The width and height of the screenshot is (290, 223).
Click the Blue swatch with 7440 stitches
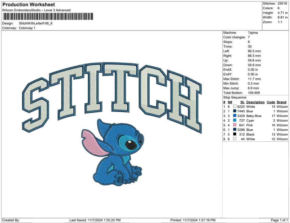tap(235, 111)
